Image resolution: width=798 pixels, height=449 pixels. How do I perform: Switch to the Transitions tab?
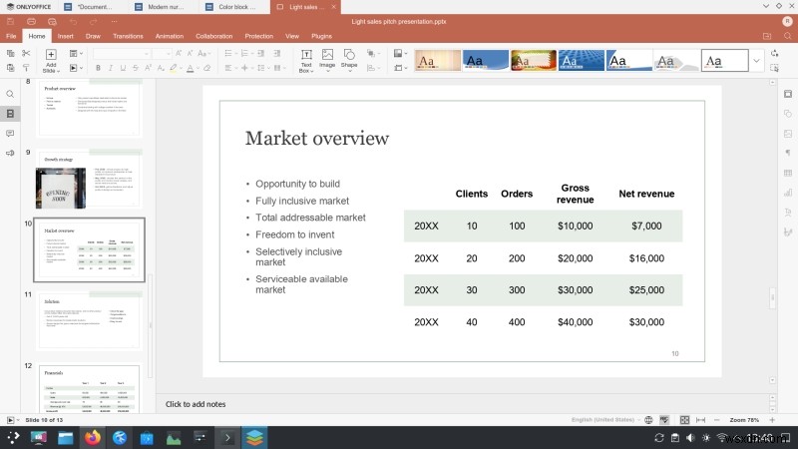128,36
